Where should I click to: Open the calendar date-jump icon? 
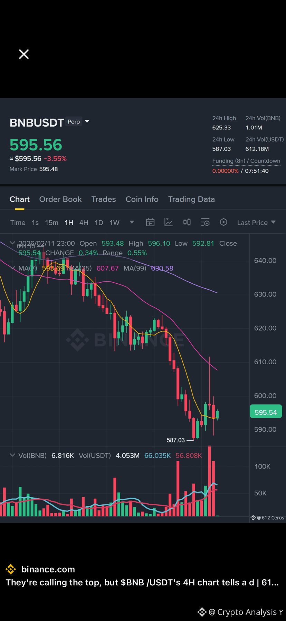pyautogui.click(x=150, y=222)
